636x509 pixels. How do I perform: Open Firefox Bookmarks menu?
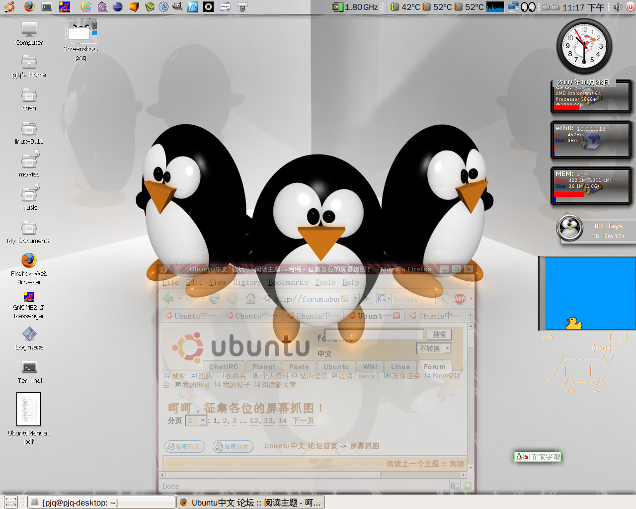pyautogui.click(x=288, y=282)
